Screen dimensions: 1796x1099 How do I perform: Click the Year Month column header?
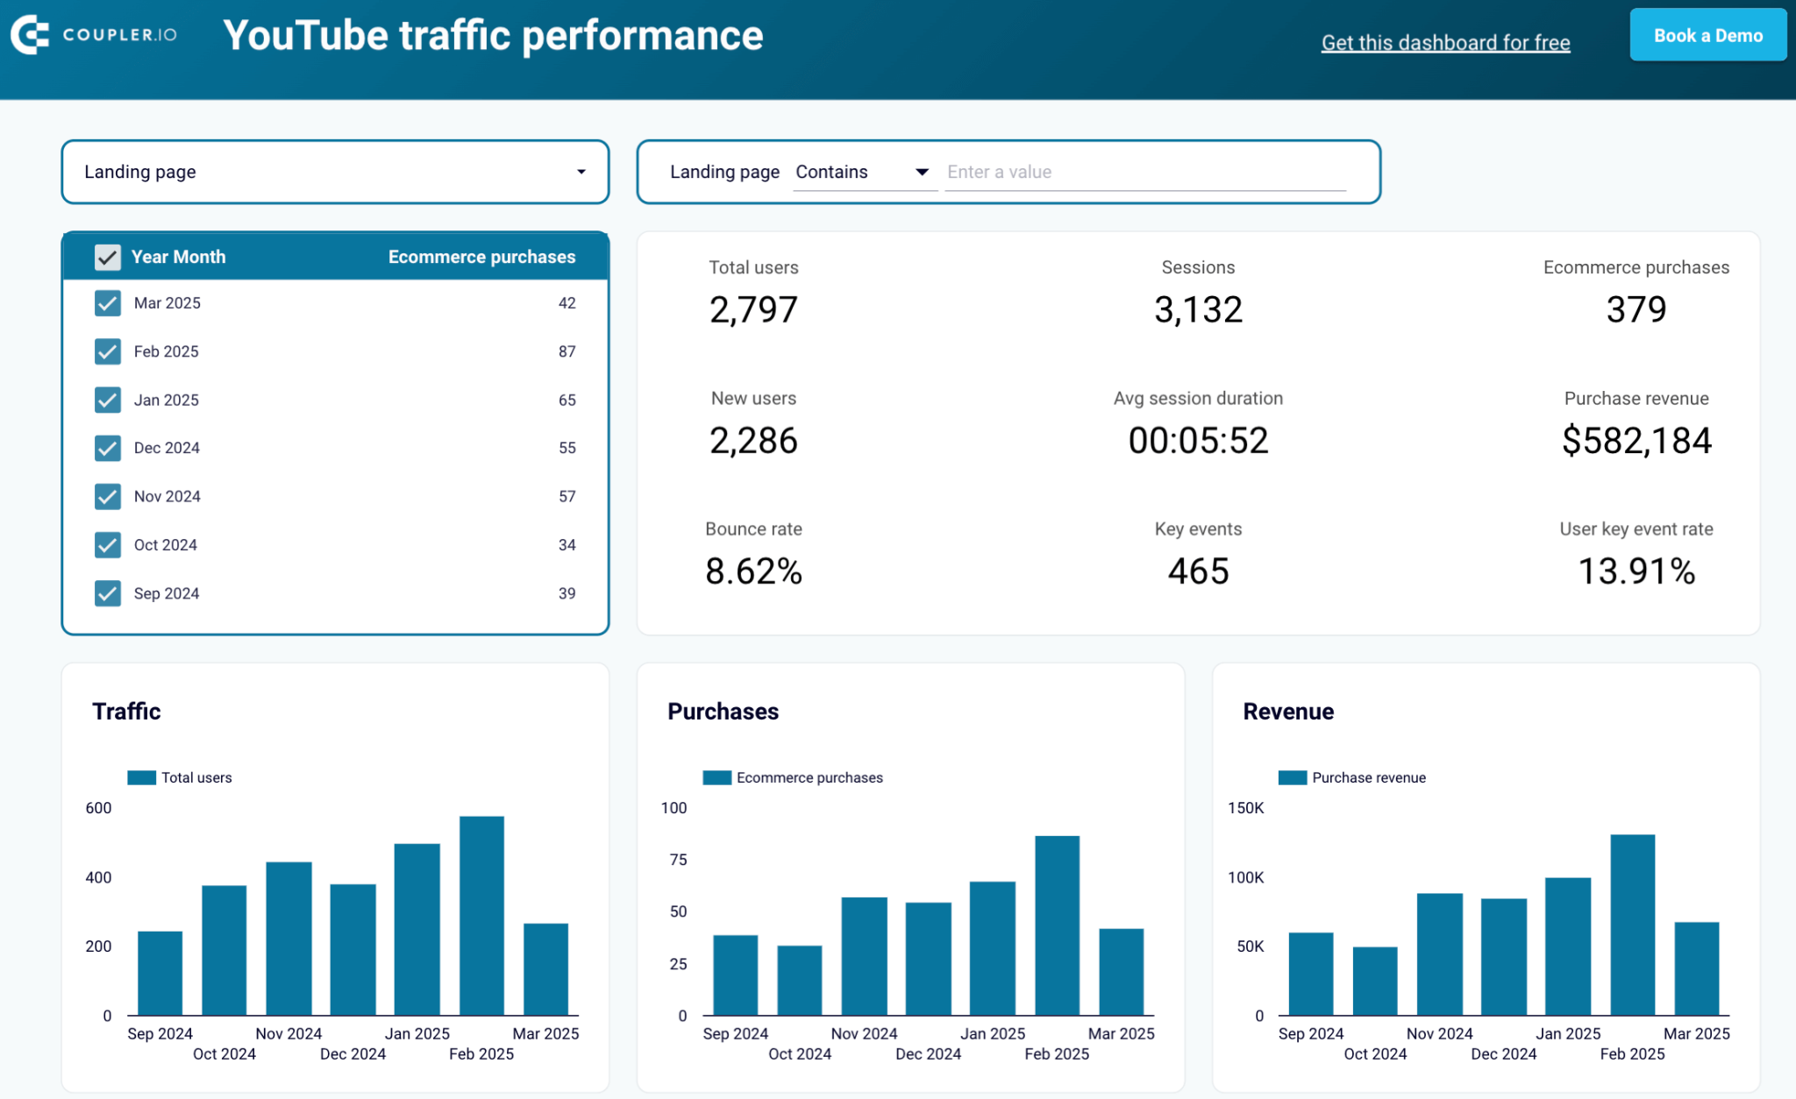[x=178, y=257]
